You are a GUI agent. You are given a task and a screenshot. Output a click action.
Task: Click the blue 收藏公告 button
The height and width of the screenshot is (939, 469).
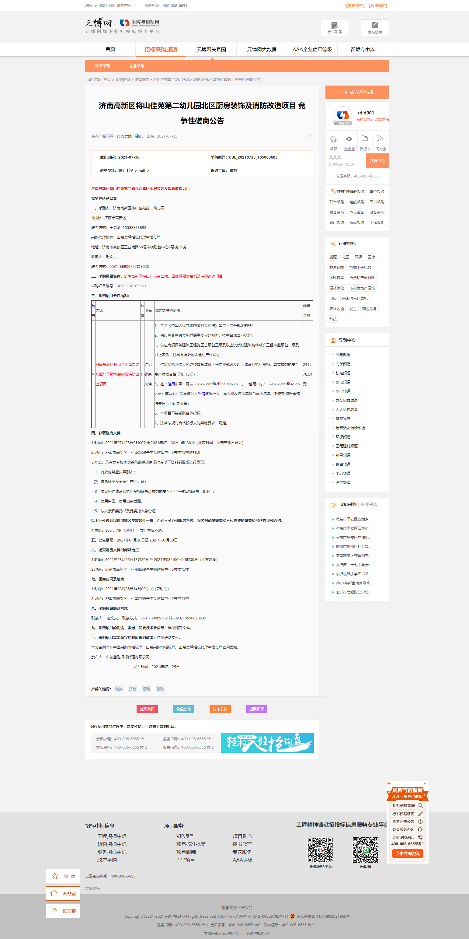click(x=183, y=709)
